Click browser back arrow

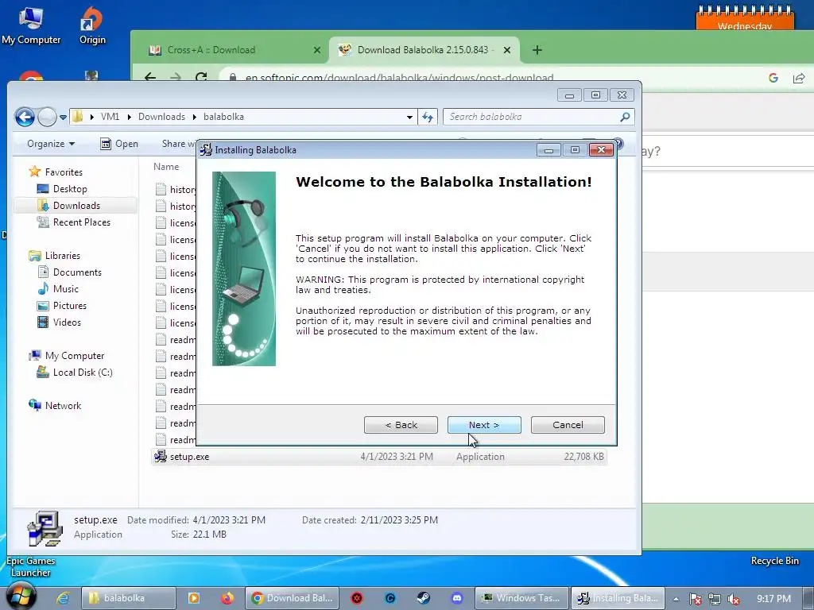(150, 77)
